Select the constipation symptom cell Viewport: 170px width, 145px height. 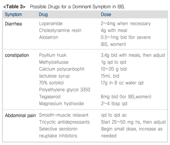pyautogui.click(x=17, y=55)
